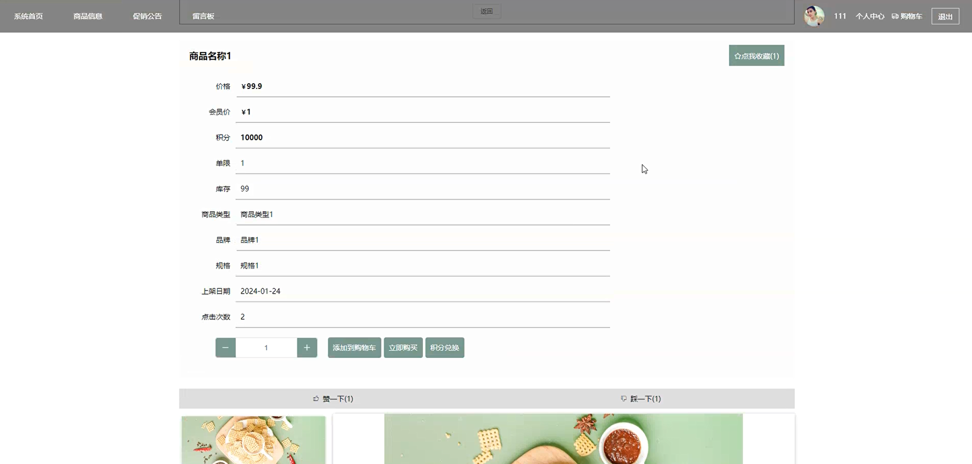Select the 品牌1 value text

(250, 240)
